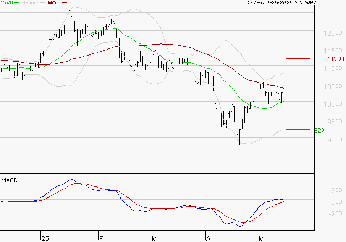Click the TEC copyright timestamp text
Viewport: 346px width, 242px height.
(282, 3)
